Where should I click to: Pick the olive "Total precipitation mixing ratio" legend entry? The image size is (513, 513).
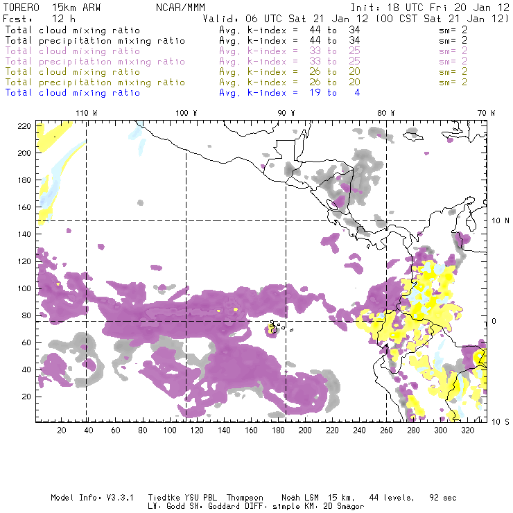(x=95, y=82)
